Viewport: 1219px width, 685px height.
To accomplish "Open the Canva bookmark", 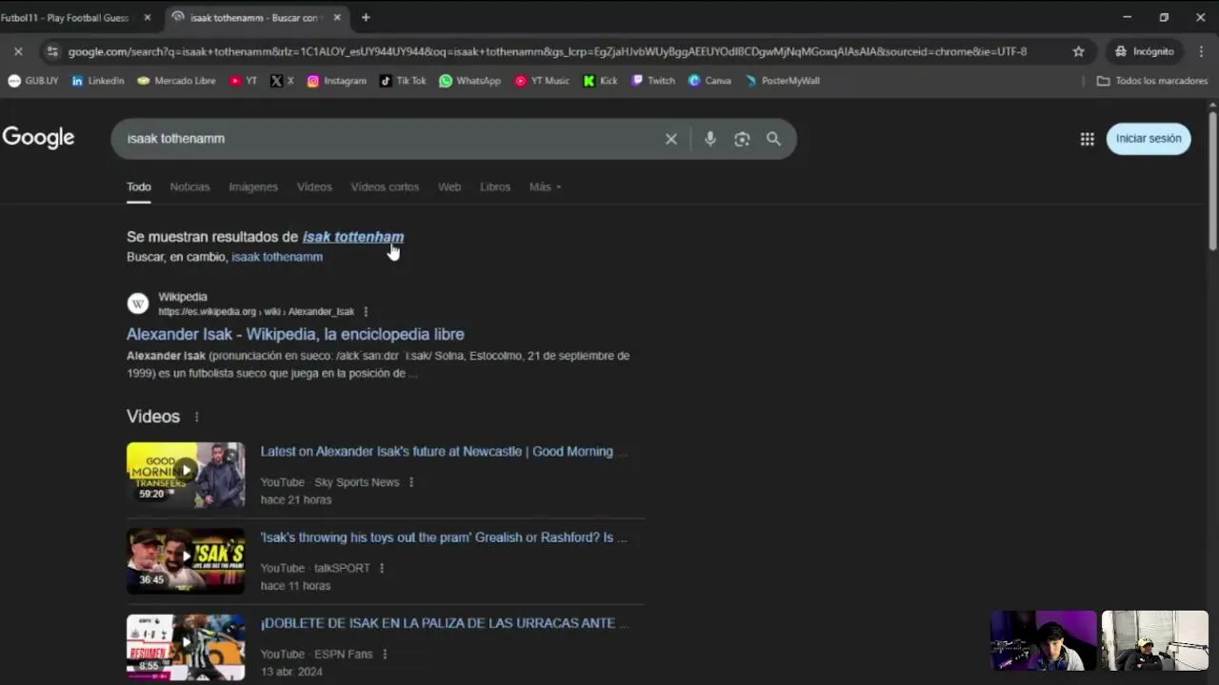I will tap(709, 81).
